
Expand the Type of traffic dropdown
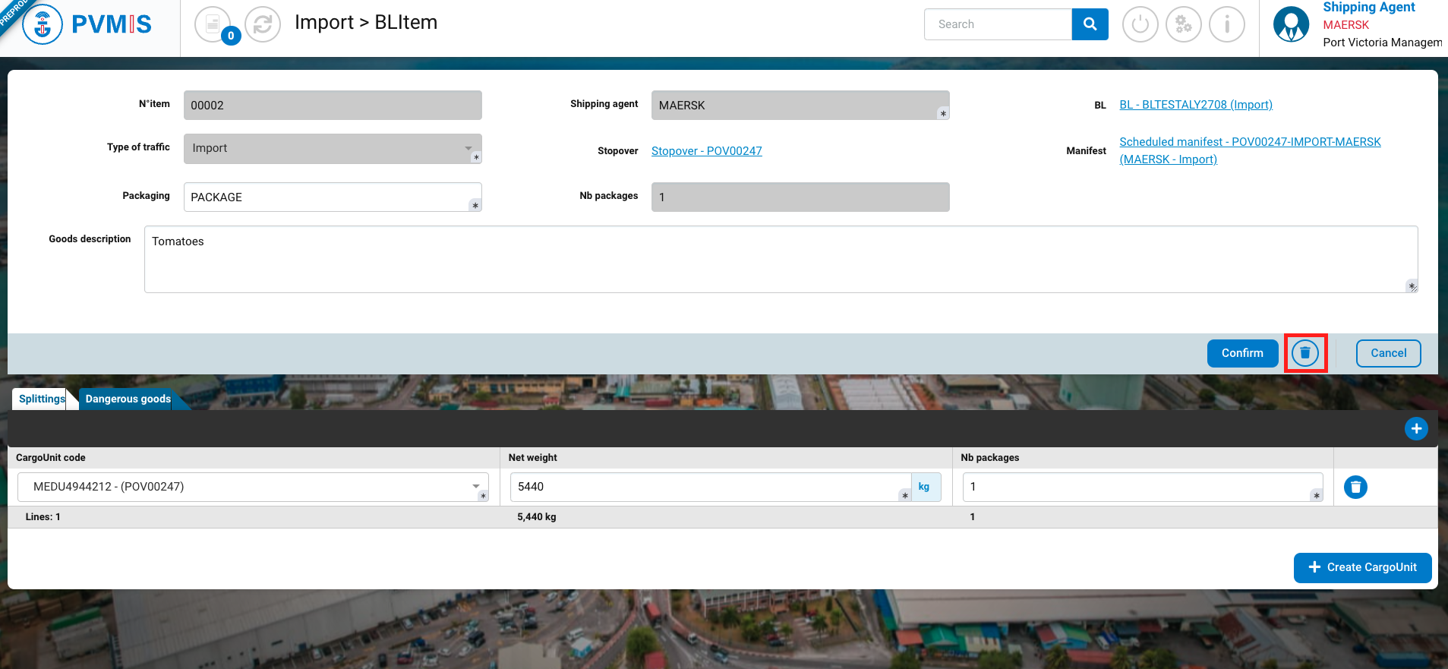(x=468, y=148)
